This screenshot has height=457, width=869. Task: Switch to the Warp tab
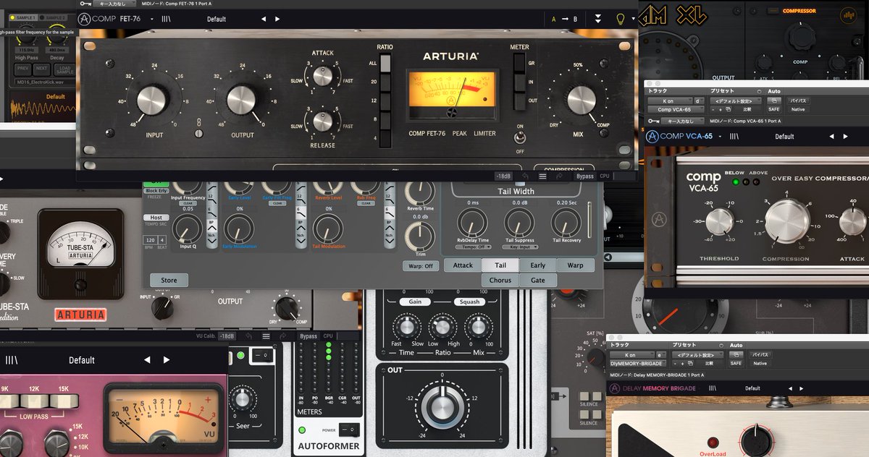[576, 265]
